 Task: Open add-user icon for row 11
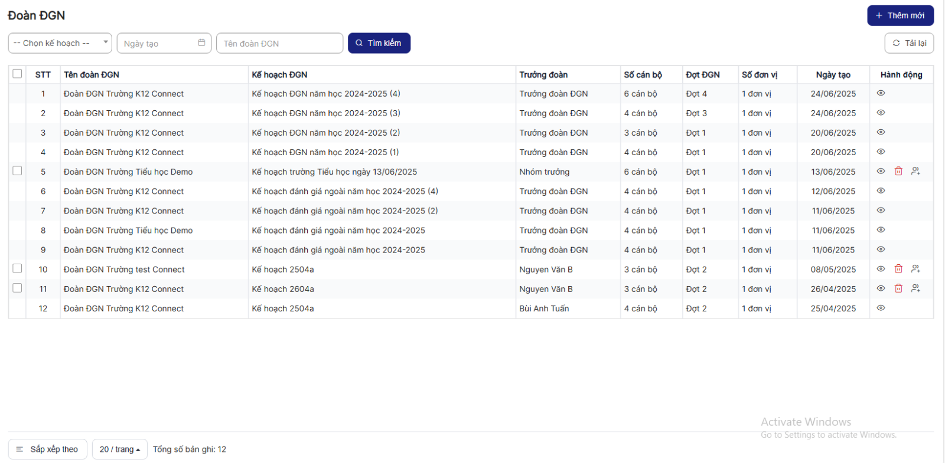(915, 288)
